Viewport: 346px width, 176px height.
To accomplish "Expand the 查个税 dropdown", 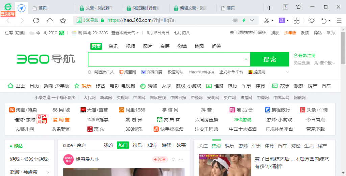I will click(333, 63).
